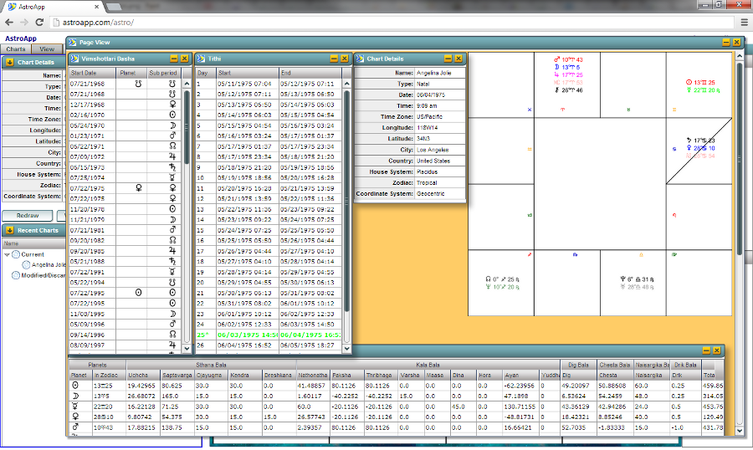Screen dimensions: 753x450
Task: Minimize the bottom planets strength table window
Action: click(x=705, y=350)
